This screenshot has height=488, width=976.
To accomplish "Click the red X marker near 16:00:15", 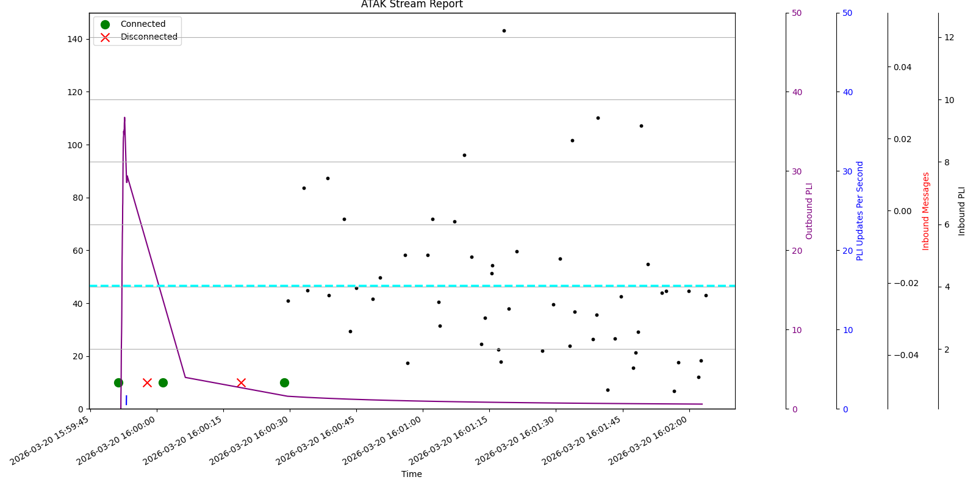I will click(241, 382).
